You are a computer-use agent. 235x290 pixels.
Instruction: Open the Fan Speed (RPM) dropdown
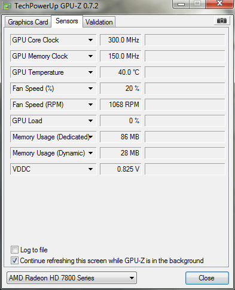click(90, 105)
